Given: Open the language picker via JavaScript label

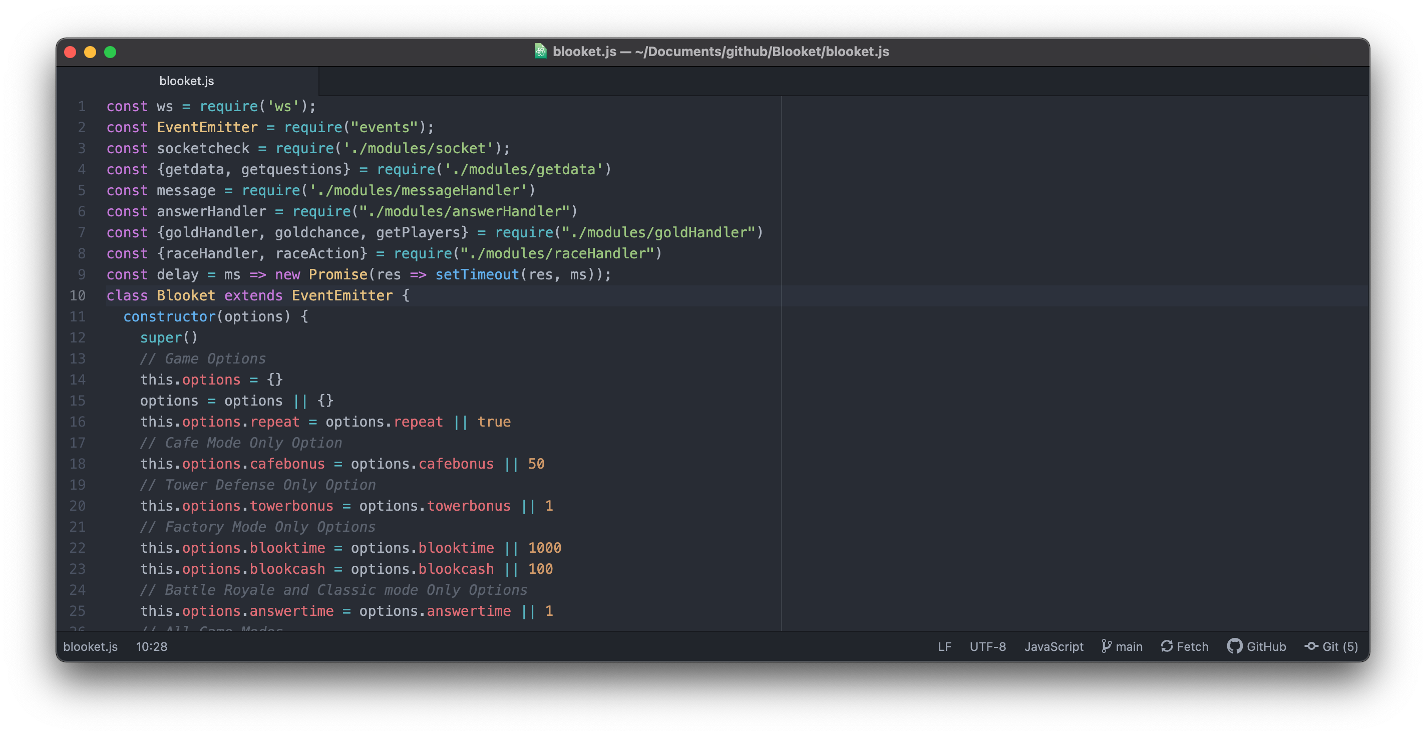Looking at the screenshot, I should pos(1053,646).
